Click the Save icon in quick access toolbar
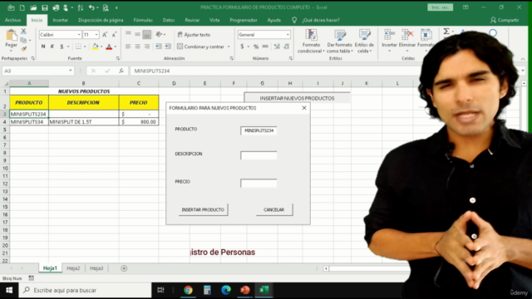 click(44, 7)
